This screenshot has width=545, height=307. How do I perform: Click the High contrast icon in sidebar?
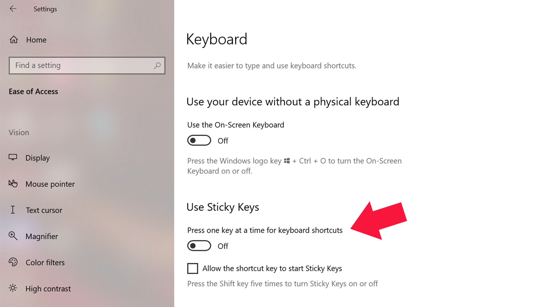[13, 288]
